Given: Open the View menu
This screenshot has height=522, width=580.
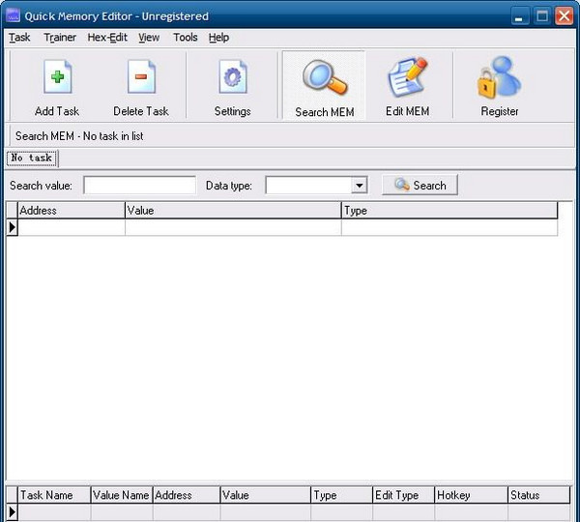Looking at the screenshot, I should 149,38.
